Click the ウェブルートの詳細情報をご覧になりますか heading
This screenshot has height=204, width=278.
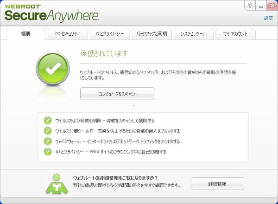pyautogui.click(x=115, y=178)
